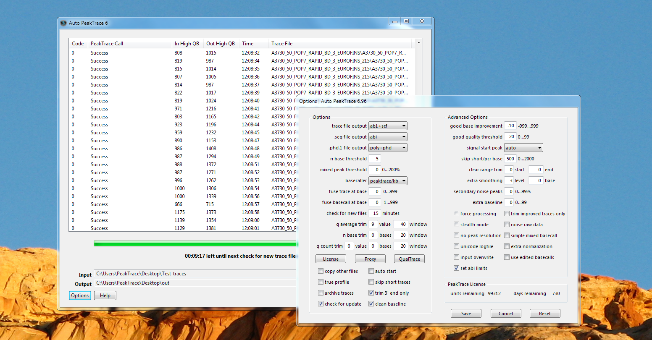Click the Auto PeakTrace 6 title bar app icon
652x340 pixels.
[63, 23]
